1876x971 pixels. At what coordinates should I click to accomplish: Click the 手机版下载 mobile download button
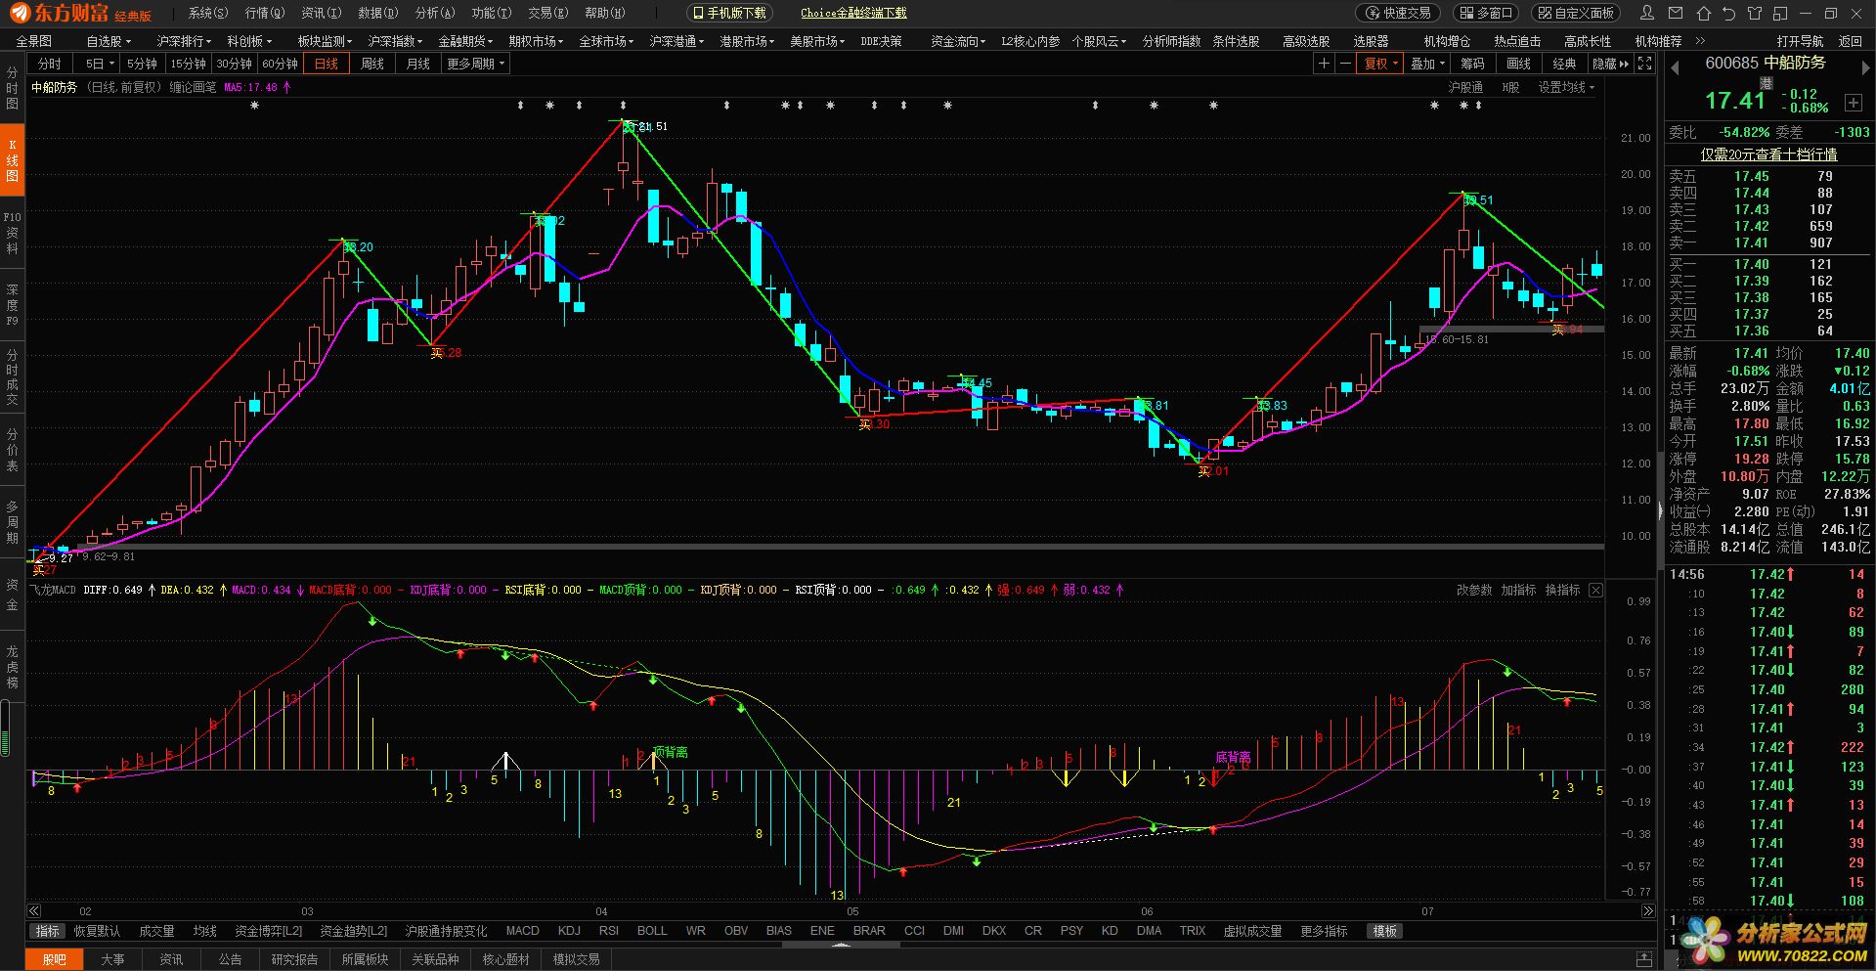[x=729, y=13]
